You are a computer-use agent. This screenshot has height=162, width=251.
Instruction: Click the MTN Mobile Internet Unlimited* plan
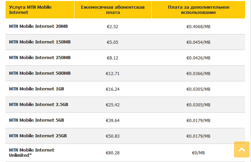[32, 153]
